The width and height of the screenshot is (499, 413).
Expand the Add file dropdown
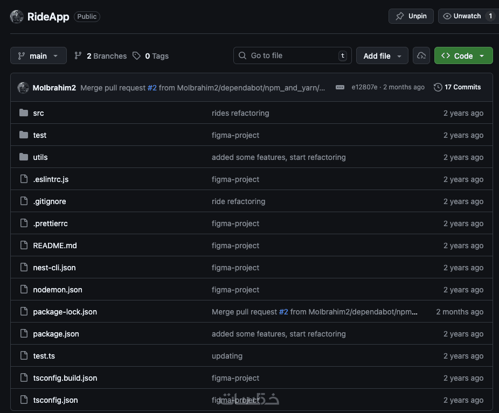382,56
